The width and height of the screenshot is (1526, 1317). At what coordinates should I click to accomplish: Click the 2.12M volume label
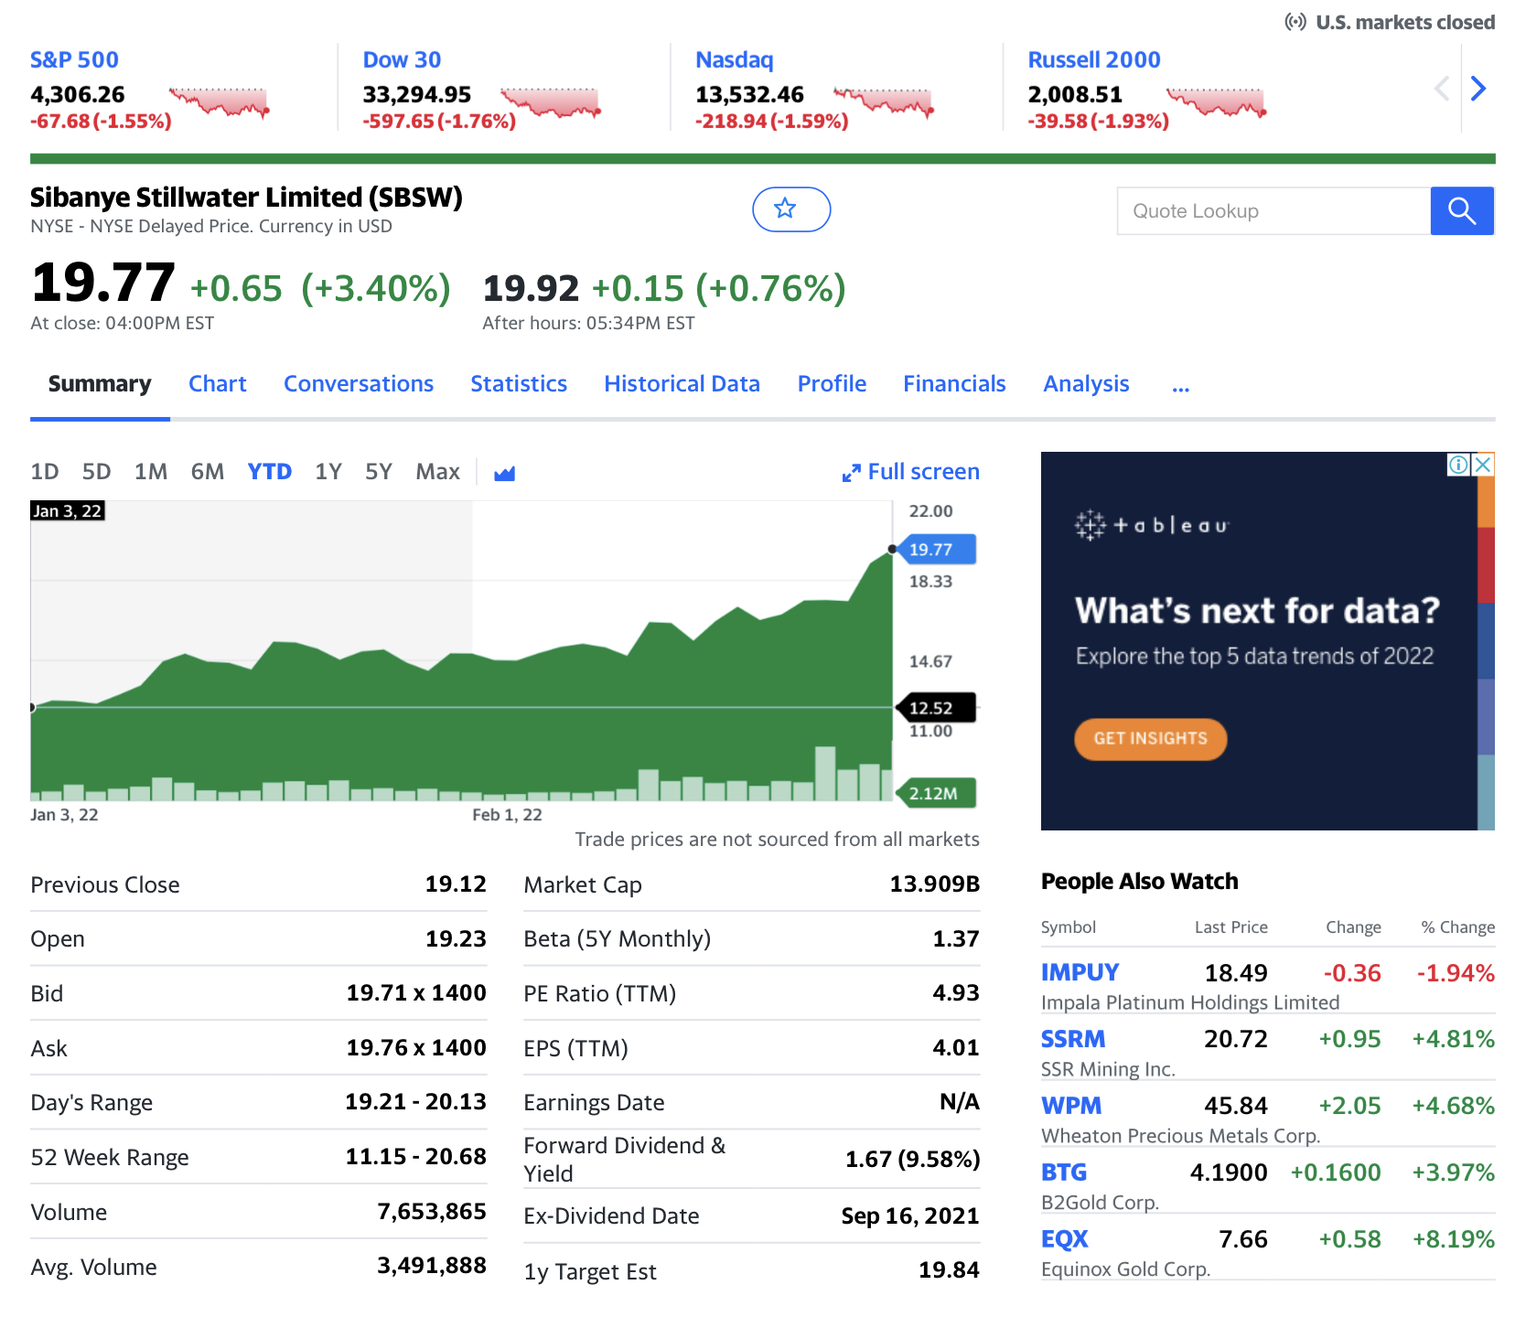936,793
